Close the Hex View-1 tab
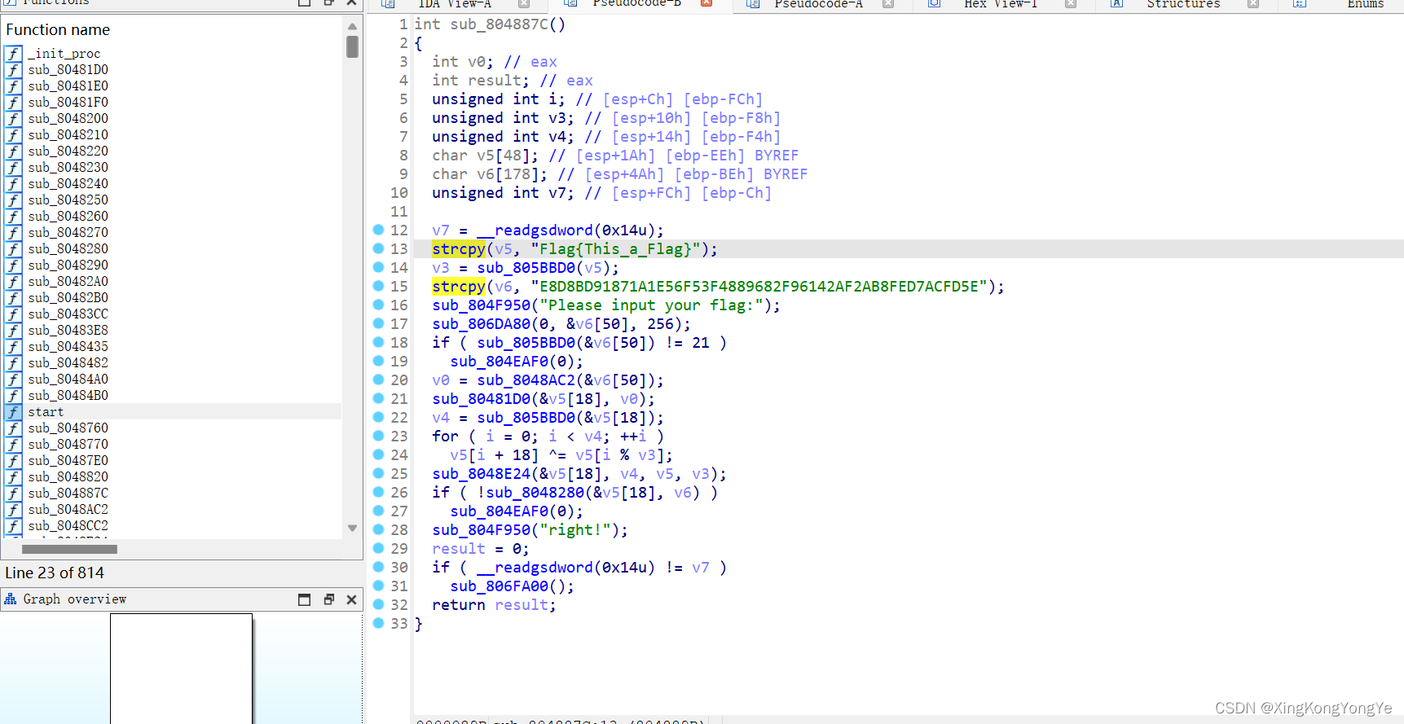The image size is (1404, 724). point(1071,3)
